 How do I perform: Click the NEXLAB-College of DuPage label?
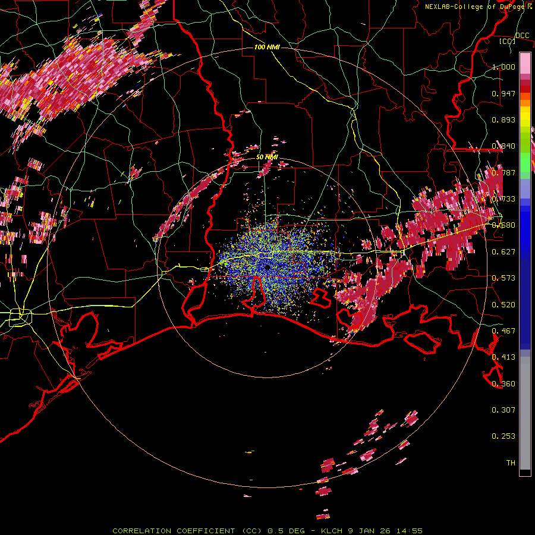(475, 7)
